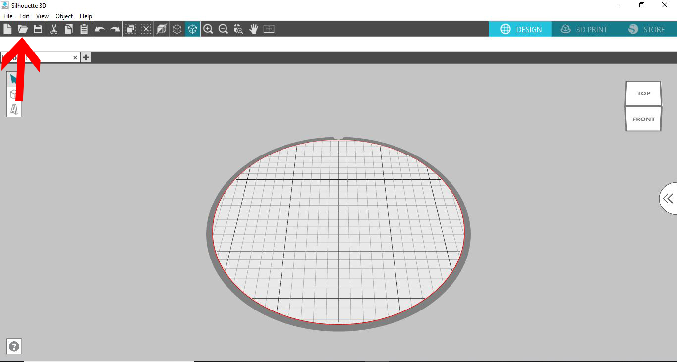Set view to TOP on the view cube
Viewport: 677px width, 362px height.
pyautogui.click(x=643, y=93)
